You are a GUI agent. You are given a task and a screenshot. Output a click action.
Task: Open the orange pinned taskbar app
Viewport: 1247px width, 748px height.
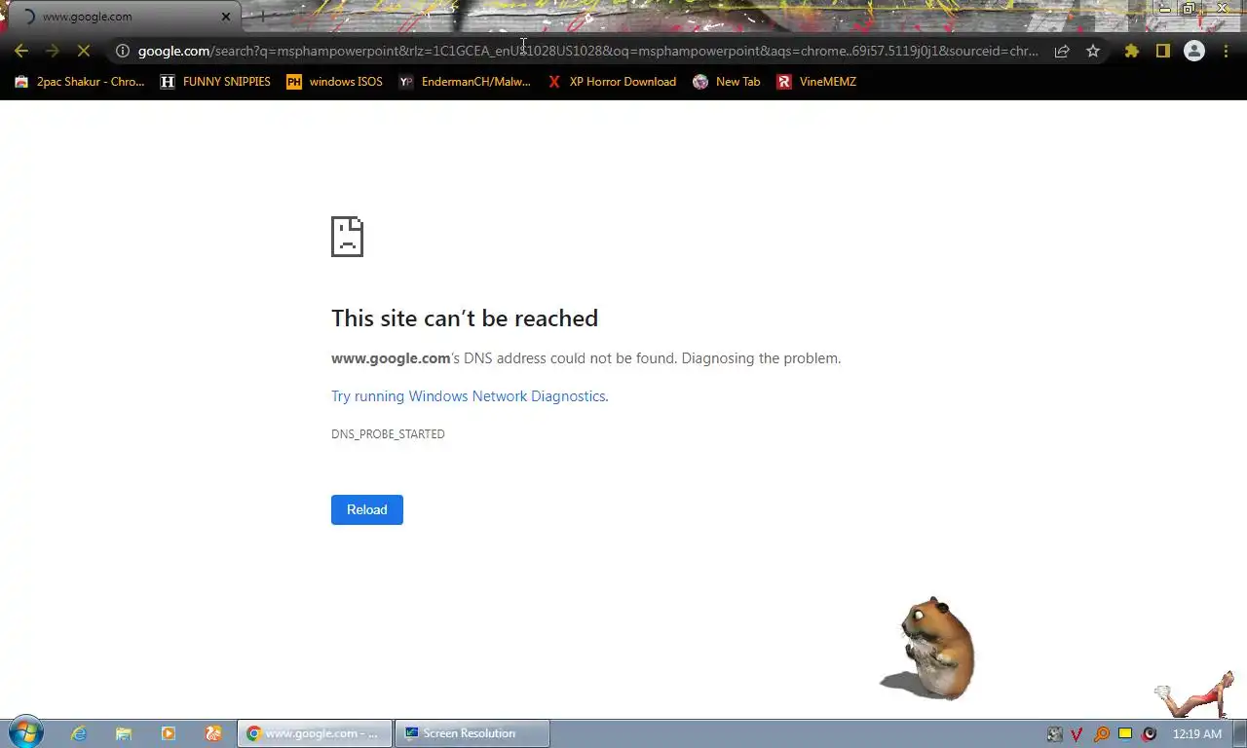pyautogui.click(x=213, y=733)
